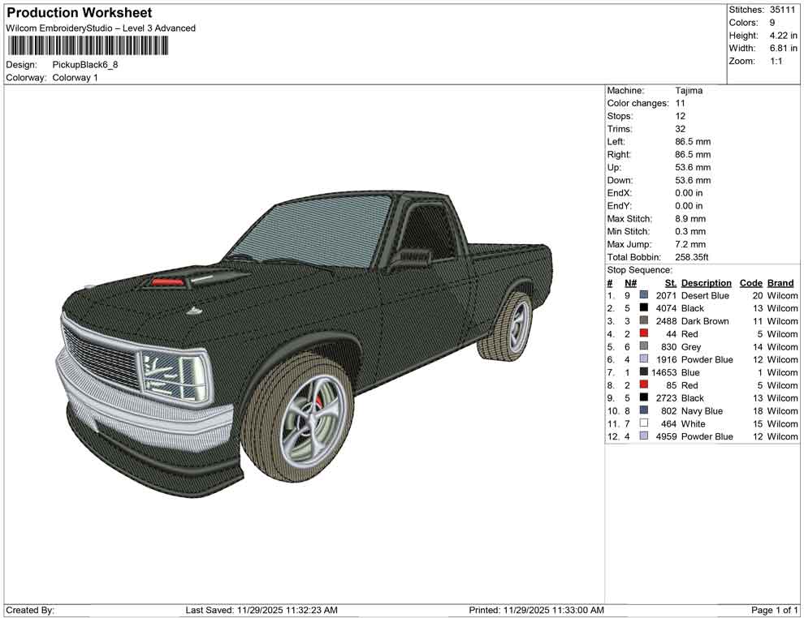Screen dimensions: 804x618
Task: Click the Description column header
Action: point(705,282)
